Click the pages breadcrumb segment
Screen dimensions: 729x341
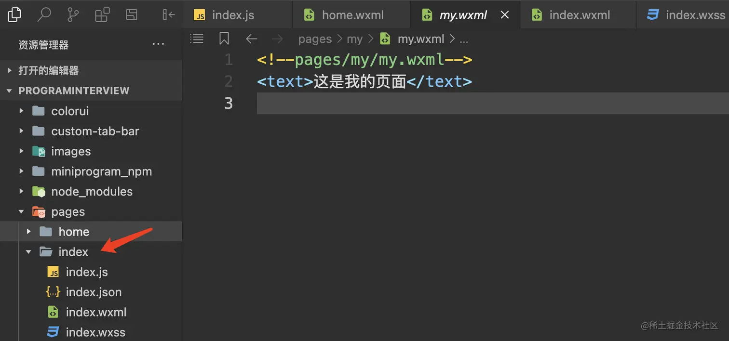click(315, 39)
